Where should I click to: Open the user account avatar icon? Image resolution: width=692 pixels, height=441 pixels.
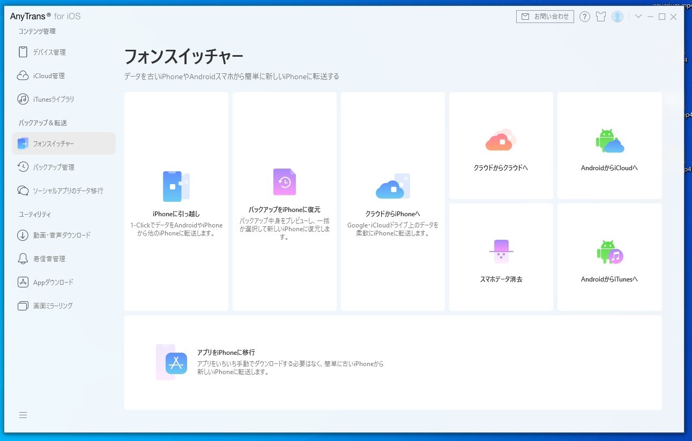tap(617, 17)
